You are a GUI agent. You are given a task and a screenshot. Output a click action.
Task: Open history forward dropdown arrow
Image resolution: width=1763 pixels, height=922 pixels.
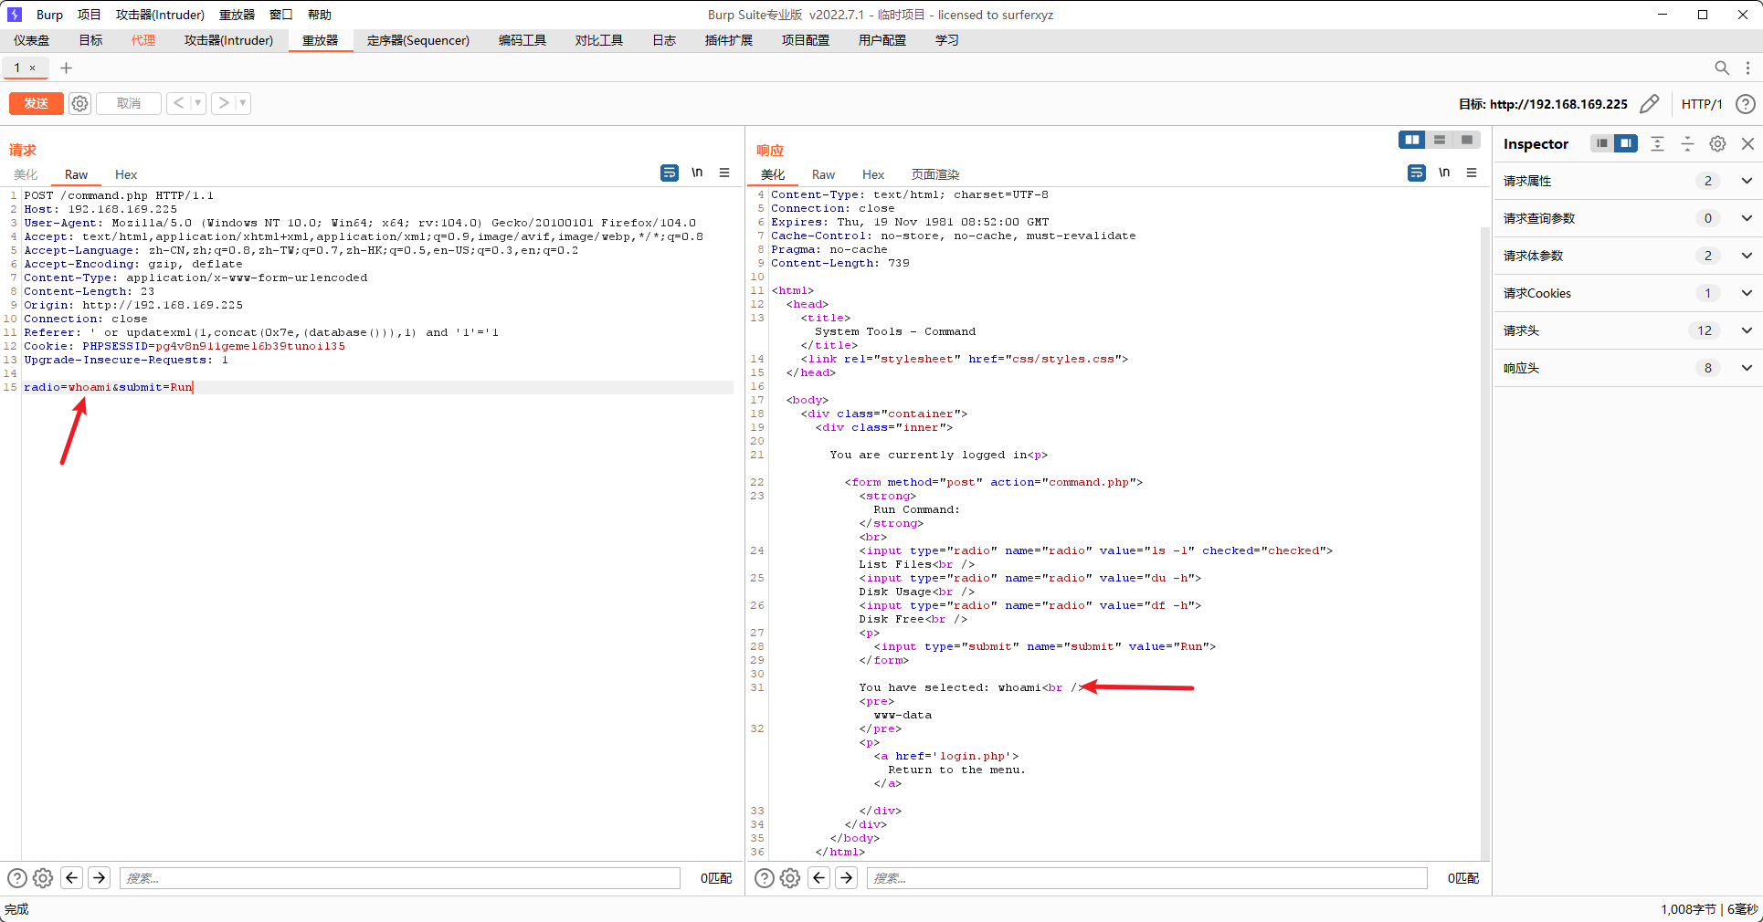243,103
